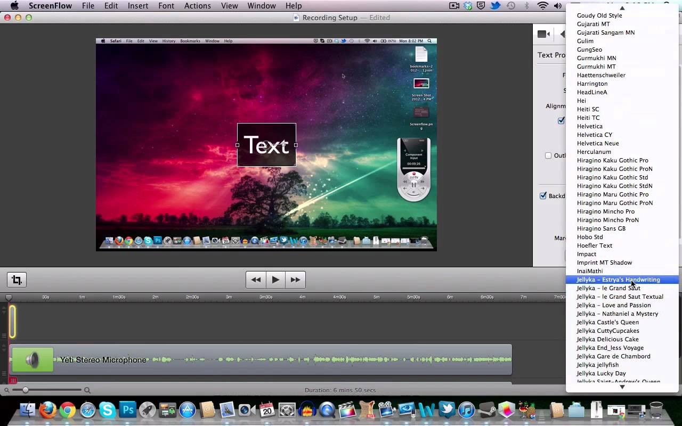Open the Video Properties camera tab

click(x=543, y=34)
